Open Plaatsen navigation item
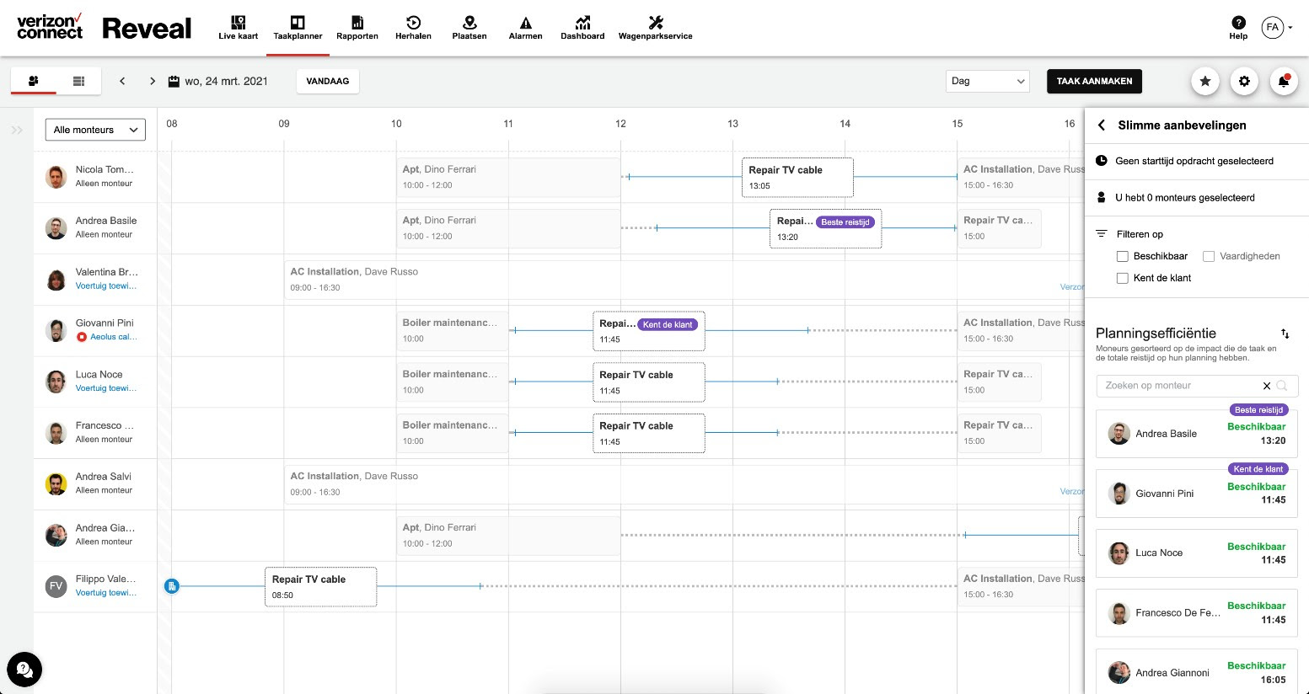 pos(469,28)
